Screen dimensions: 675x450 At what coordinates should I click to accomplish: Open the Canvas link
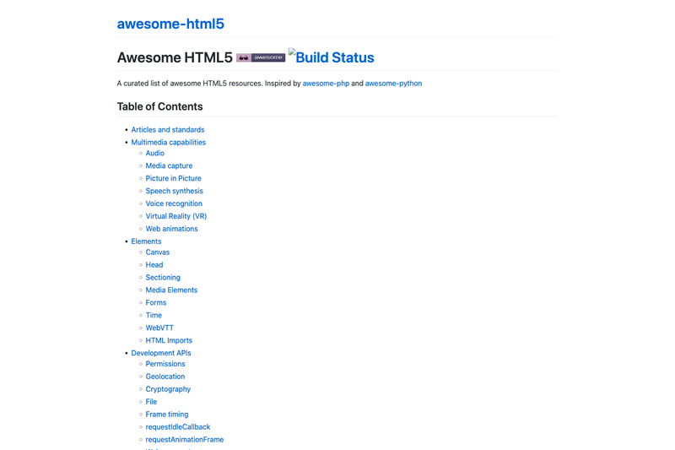click(158, 252)
